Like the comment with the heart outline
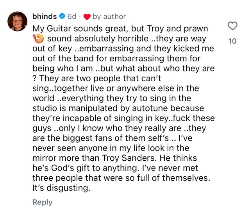 point(232,26)
